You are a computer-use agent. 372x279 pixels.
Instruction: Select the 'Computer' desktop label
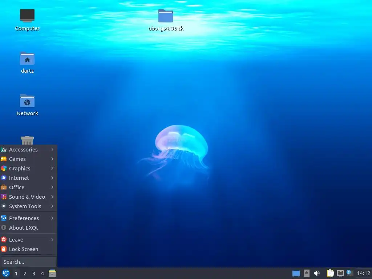point(27,28)
